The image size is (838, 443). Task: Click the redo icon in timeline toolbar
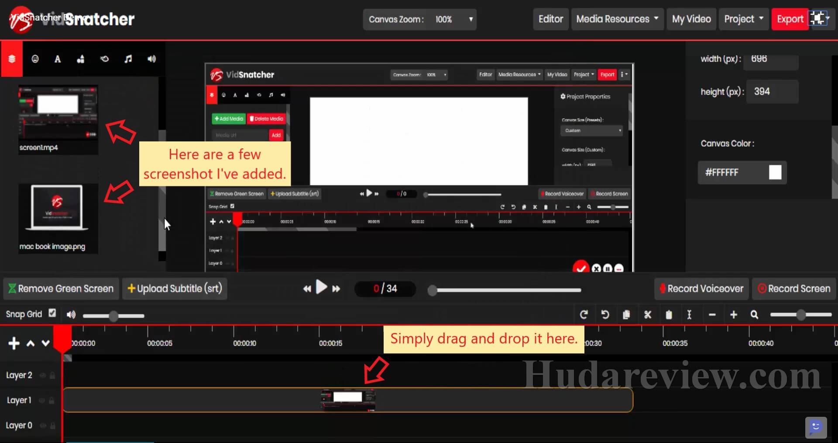584,315
